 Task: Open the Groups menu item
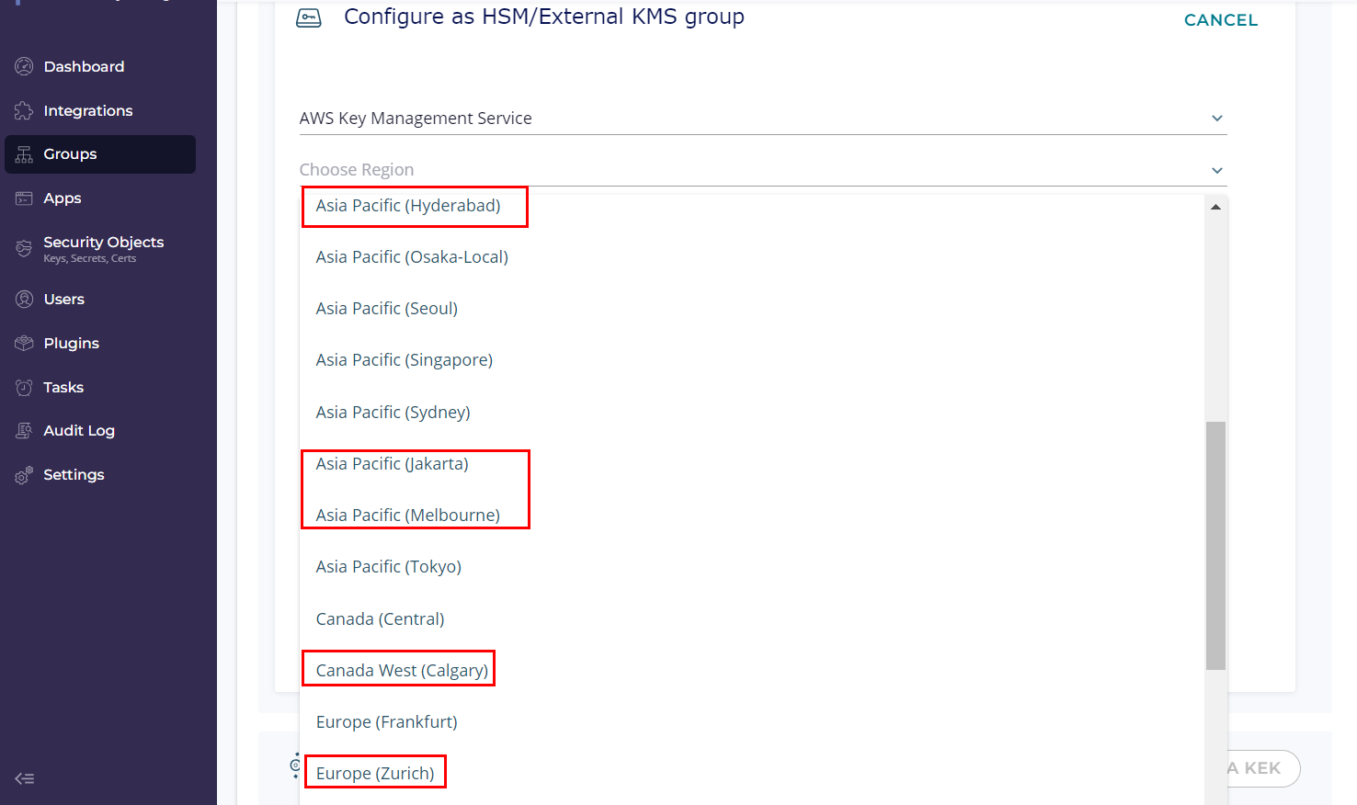tap(70, 154)
